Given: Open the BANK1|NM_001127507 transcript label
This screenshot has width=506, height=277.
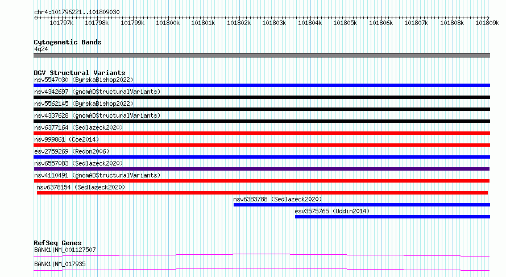Looking at the screenshot, I should (x=65, y=250).
